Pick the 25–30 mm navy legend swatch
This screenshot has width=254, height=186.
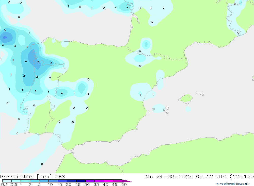pyautogui.click(x=81, y=181)
